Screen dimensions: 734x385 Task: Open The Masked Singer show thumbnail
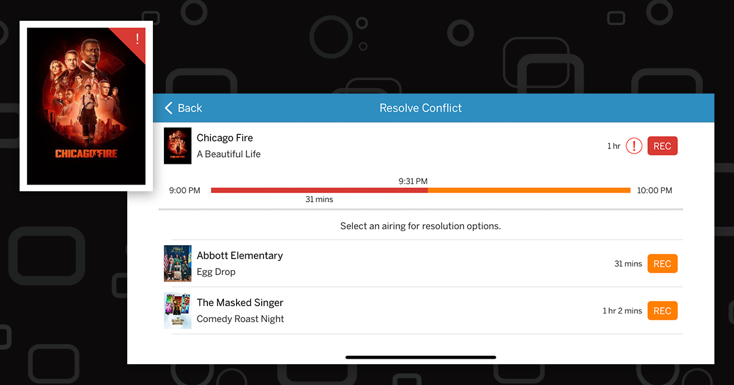pyautogui.click(x=177, y=310)
